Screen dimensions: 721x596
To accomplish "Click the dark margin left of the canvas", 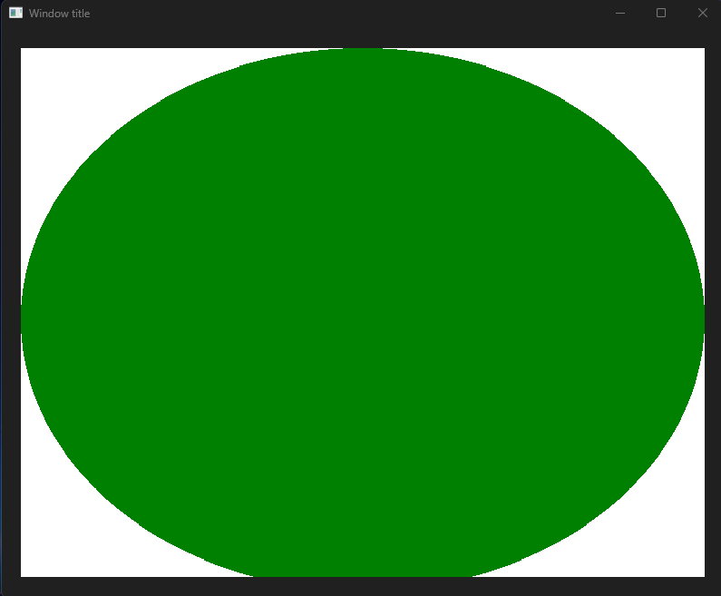I will [10, 313].
